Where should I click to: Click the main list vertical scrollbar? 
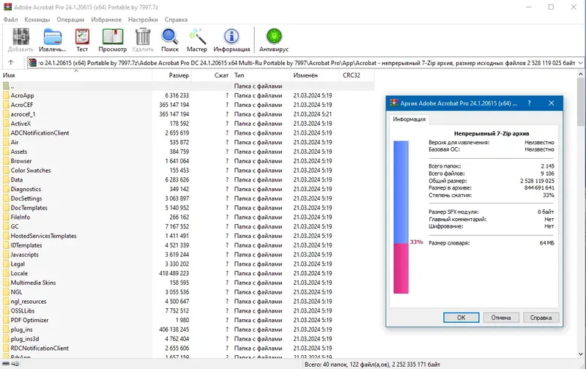(581, 215)
